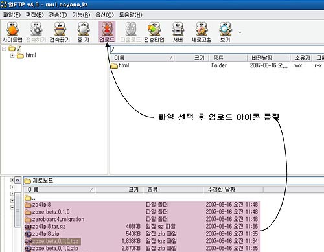Open the 서버 server icon
The image size is (324, 252).
[x=178, y=32]
